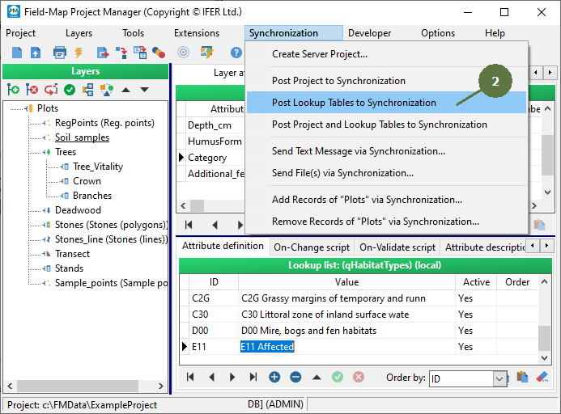Open the Help menu
This screenshot has width=561, height=414.
(x=495, y=33)
